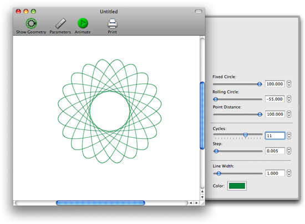Viewport: 305px width, 224px height.
Task: Click the Print printer icon
Action: (113, 23)
